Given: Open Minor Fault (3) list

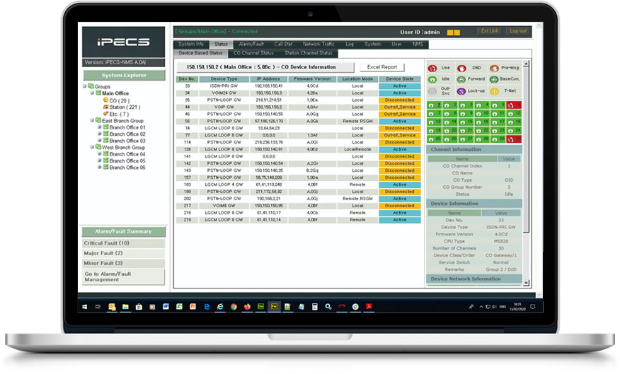Looking at the screenshot, I should tap(123, 264).
